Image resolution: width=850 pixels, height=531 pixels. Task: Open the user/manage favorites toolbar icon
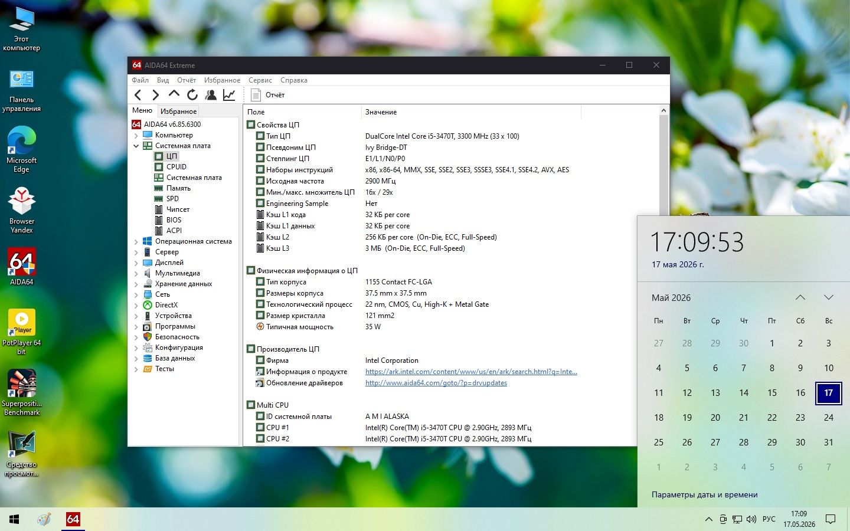pyautogui.click(x=211, y=95)
